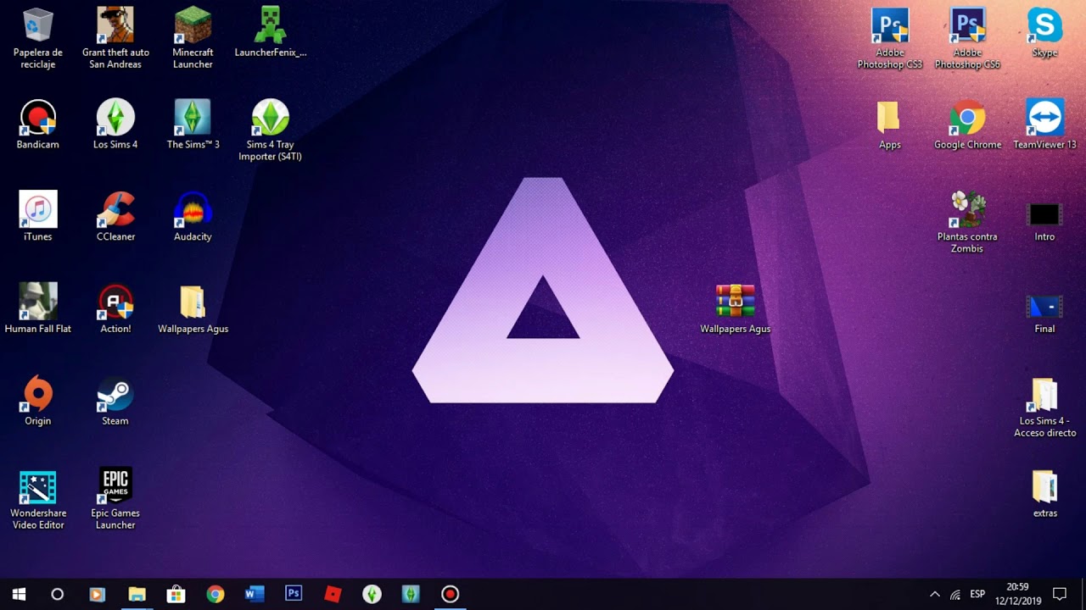
Task: Open the Action Center notifications
Action: (1060, 594)
